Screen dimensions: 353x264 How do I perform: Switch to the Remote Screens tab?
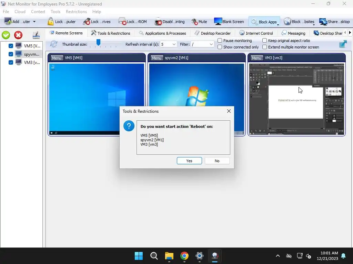(66, 33)
